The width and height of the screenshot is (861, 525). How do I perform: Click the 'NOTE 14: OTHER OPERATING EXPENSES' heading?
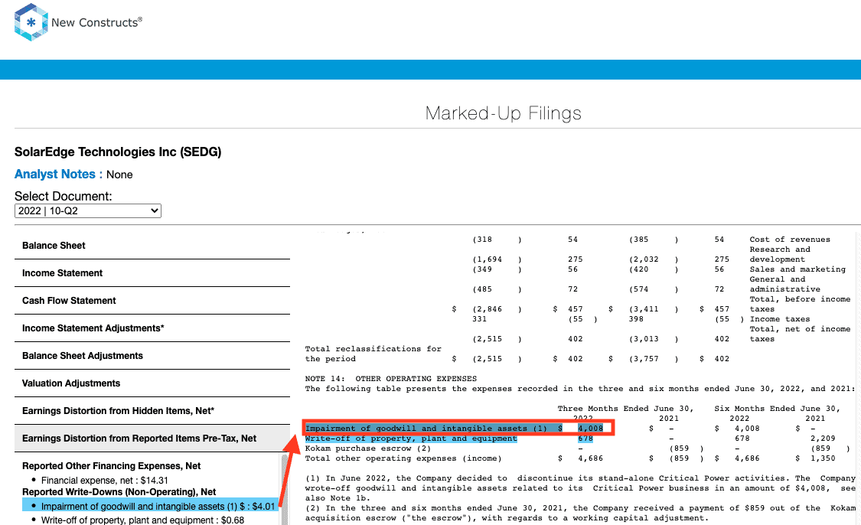391,378
